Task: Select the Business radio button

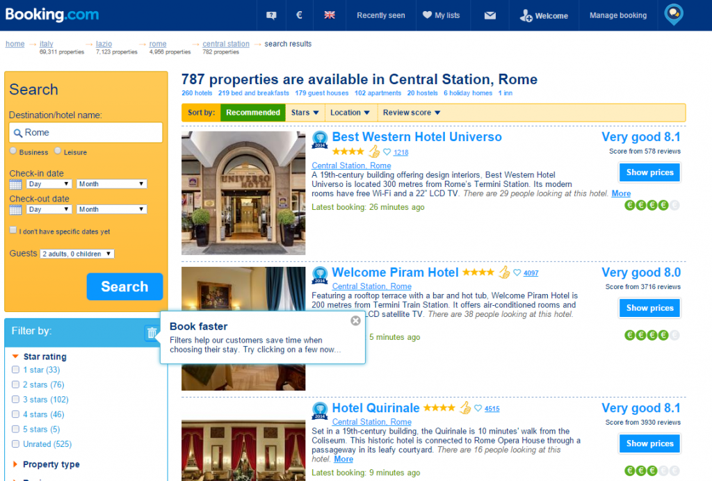Action: (x=13, y=151)
